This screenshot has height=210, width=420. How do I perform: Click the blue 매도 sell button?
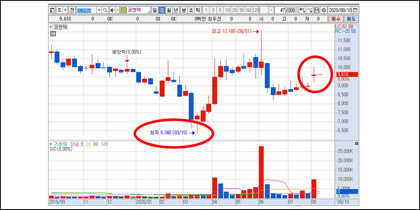351,19
